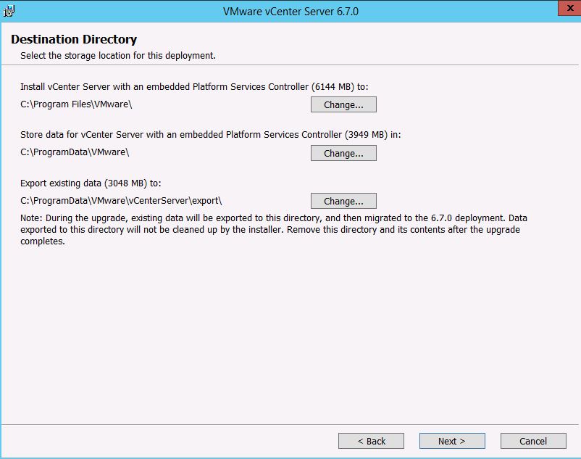The width and height of the screenshot is (581, 459).
Task: Change the export existing data directory
Action: pos(343,201)
